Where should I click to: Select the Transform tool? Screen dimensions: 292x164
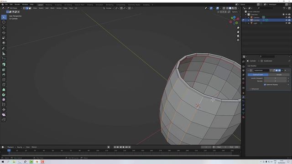point(4,43)
